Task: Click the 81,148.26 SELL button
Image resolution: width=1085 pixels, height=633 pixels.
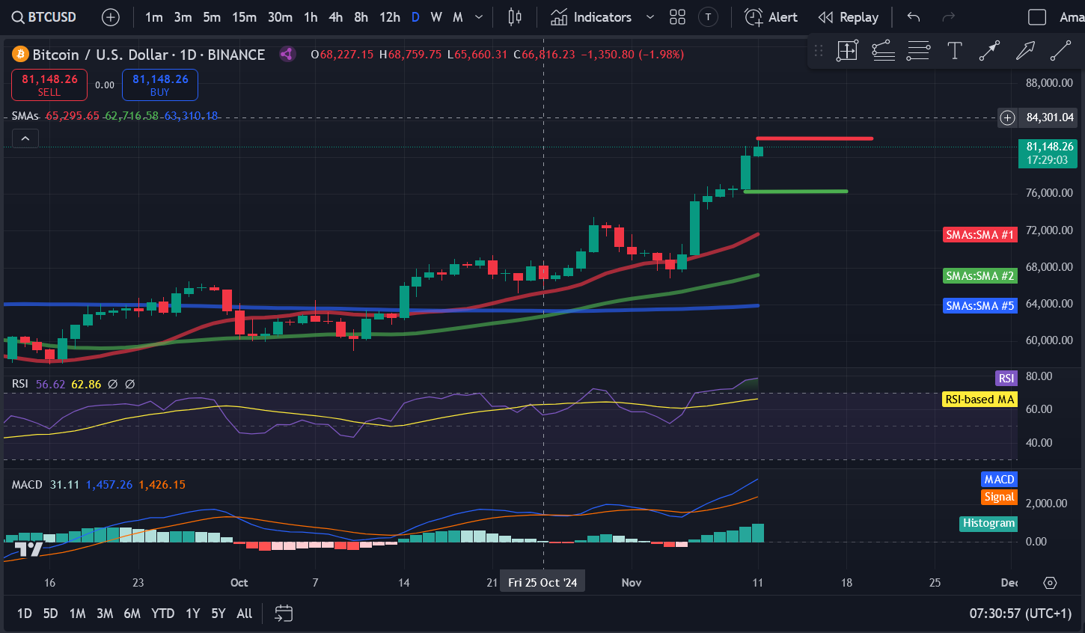Action: click(49, 85)
